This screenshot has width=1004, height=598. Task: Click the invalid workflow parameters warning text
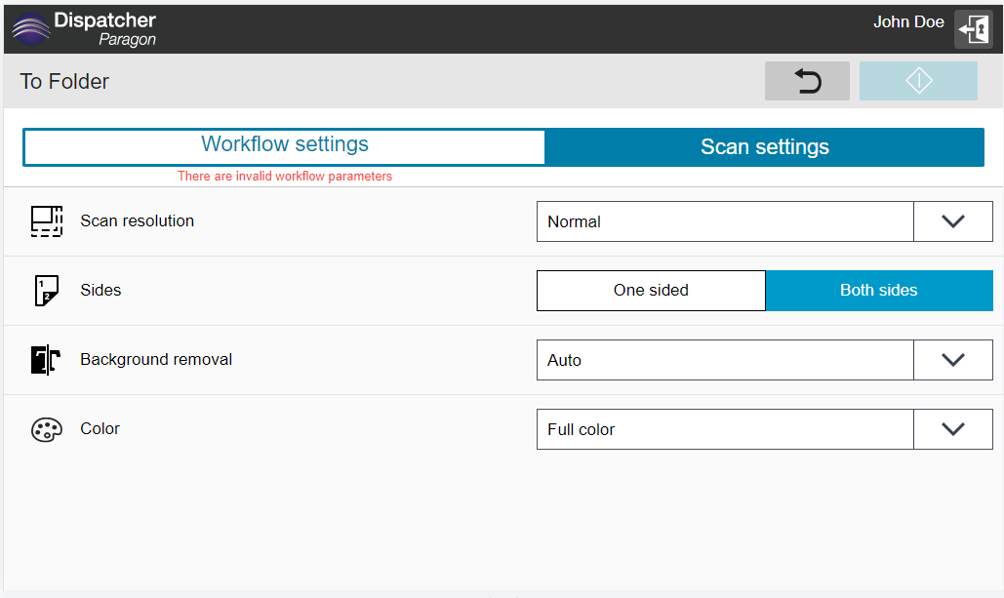(x=285, y=176)
